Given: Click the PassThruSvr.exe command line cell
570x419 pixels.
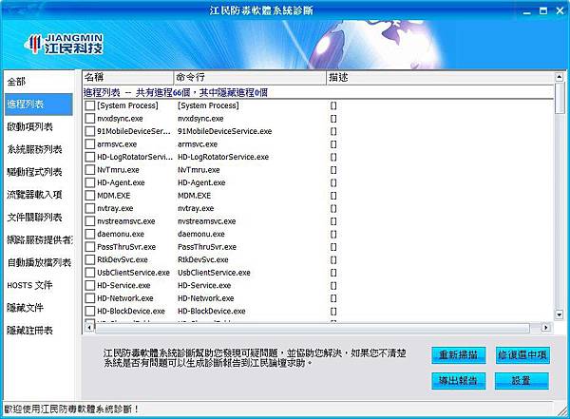Looking at the screenshot, I should point(207,247).
